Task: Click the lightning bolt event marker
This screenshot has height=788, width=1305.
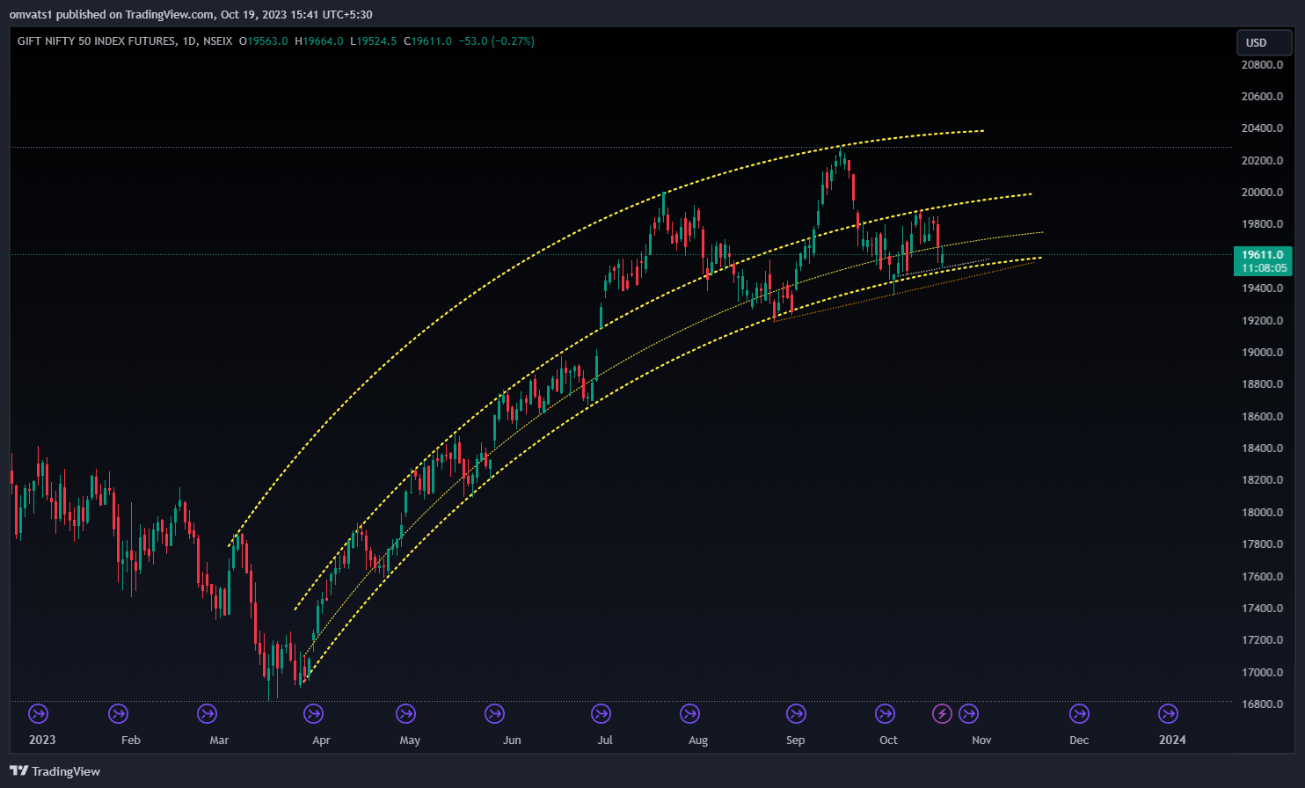Action: click(x=942, y=713)
